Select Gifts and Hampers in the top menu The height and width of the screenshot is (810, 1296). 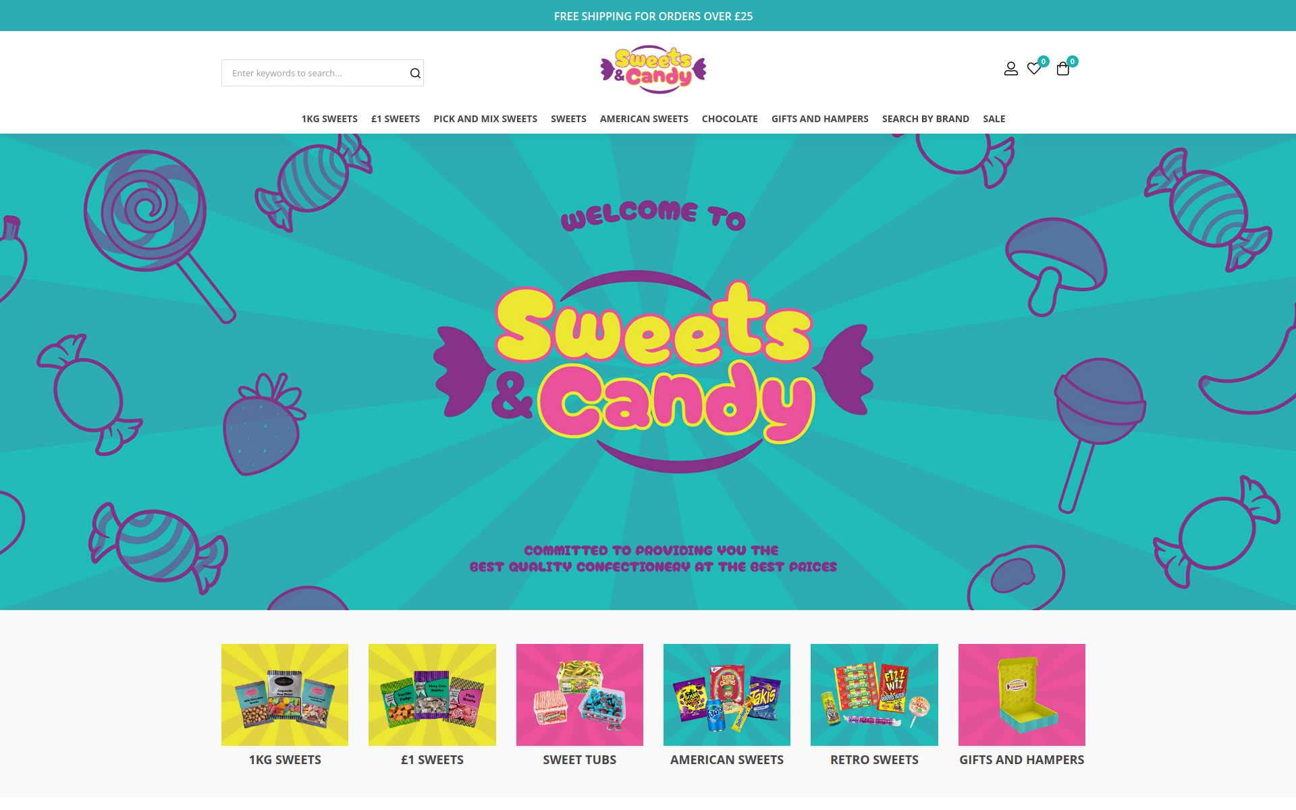[820, 119]
